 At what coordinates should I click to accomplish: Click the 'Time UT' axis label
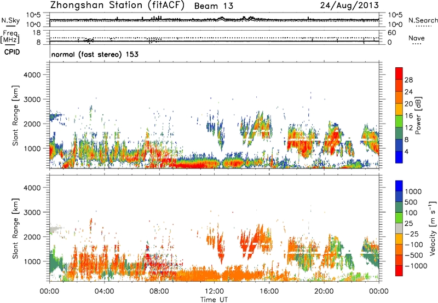tap(214, 300)
